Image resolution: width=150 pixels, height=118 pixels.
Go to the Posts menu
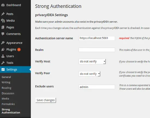click(10, 14)
